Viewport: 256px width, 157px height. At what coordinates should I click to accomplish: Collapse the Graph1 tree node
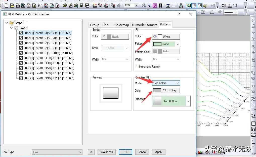click(7, 23)
